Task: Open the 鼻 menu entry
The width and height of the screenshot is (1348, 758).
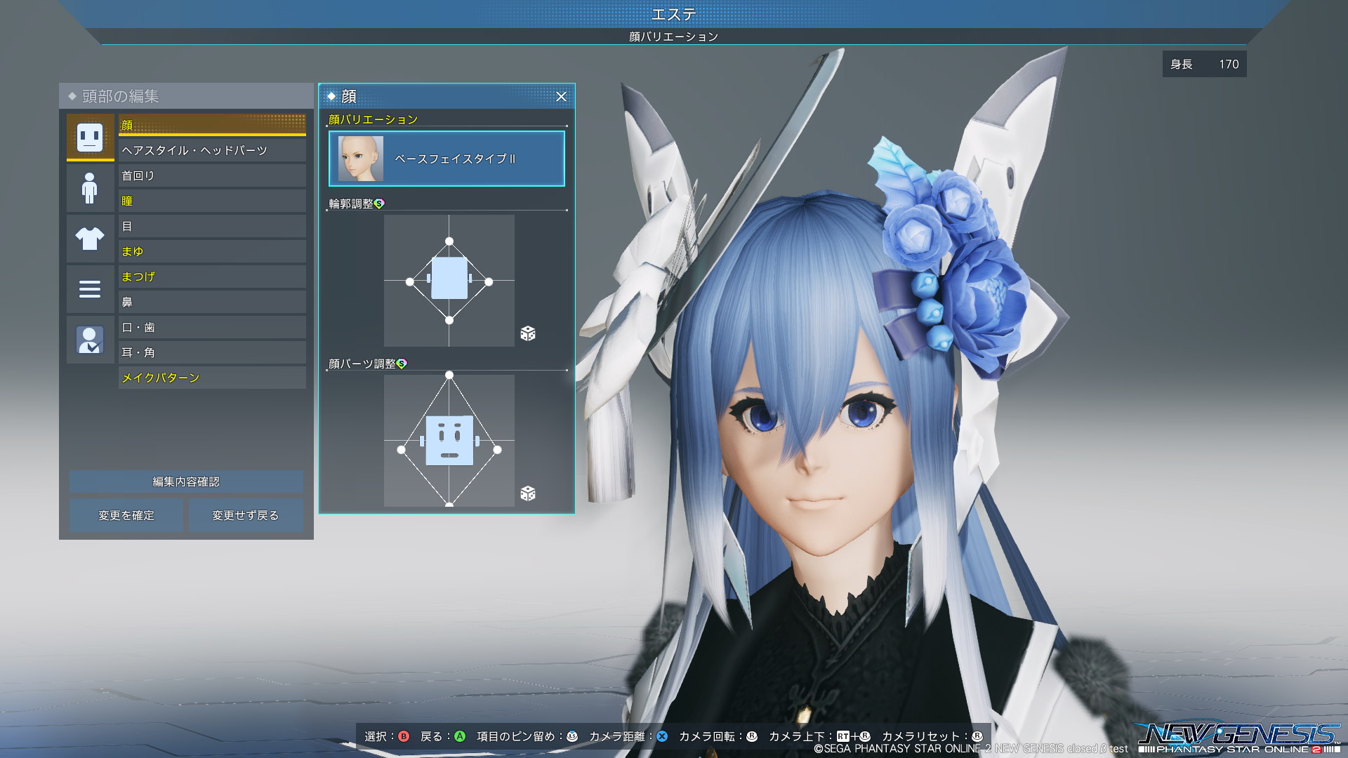Action: pos(212,302)
